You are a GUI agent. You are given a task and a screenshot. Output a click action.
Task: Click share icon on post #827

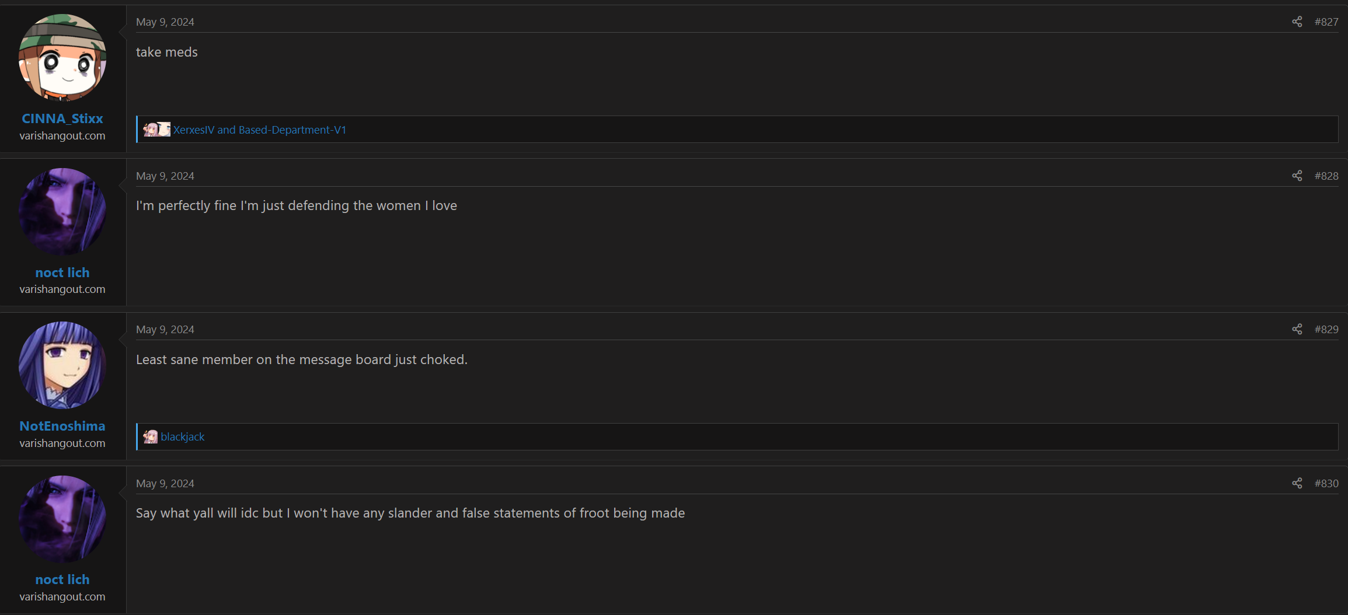[x=1297, y=22]
